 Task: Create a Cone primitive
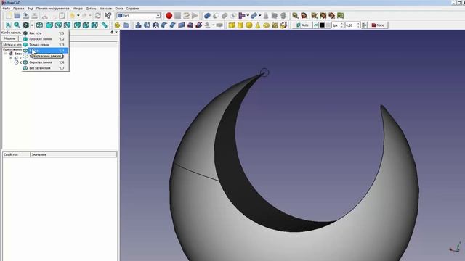tap(258, 25)
